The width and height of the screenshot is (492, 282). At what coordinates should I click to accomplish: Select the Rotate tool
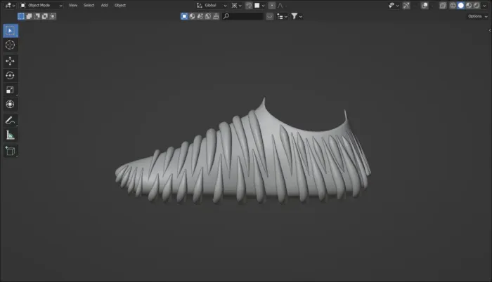tap(11, 76)
